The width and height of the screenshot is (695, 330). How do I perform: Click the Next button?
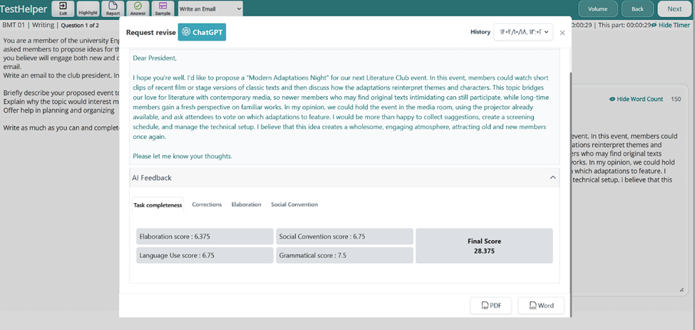point(674,9)
